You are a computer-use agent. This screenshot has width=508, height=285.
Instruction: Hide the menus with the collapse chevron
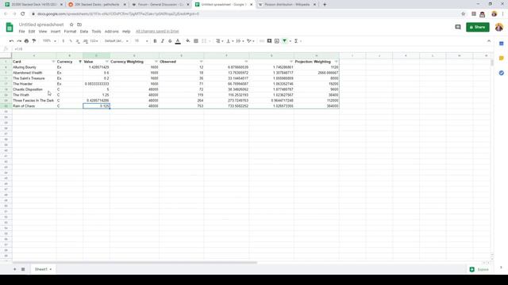pyautogui.click(x=489, y=41)
